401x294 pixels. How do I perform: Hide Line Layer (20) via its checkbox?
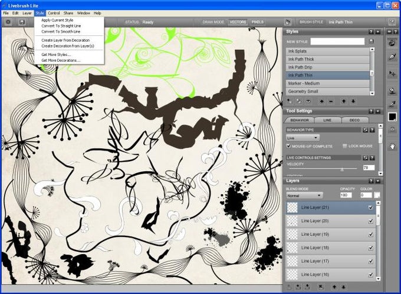click(370, 221)
